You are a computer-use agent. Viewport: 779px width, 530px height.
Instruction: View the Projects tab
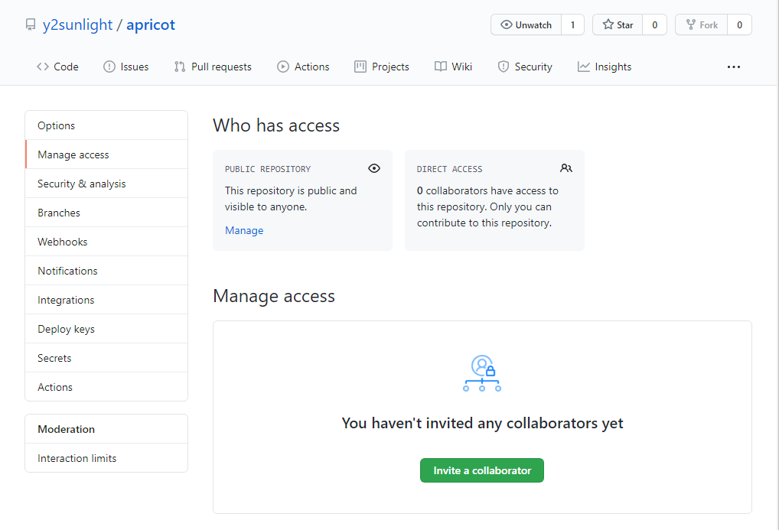tap(382, 67)
